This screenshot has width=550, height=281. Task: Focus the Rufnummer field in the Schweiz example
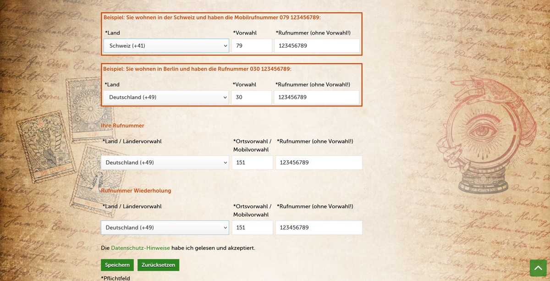coord(317,46)
